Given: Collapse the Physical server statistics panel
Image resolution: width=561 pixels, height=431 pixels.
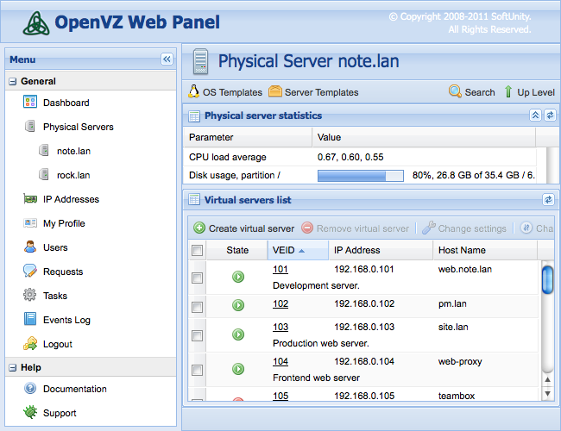Looking at the screenshot, I should (x=535, y=116).
